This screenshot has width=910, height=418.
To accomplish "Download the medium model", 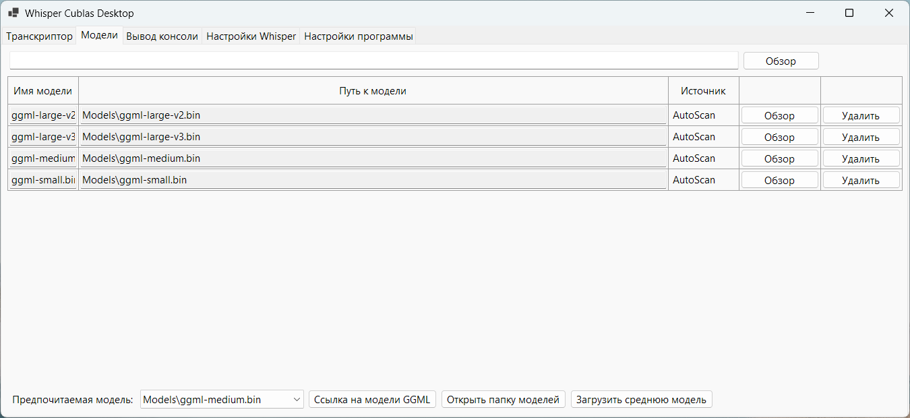I will click(x=641, y=399).
